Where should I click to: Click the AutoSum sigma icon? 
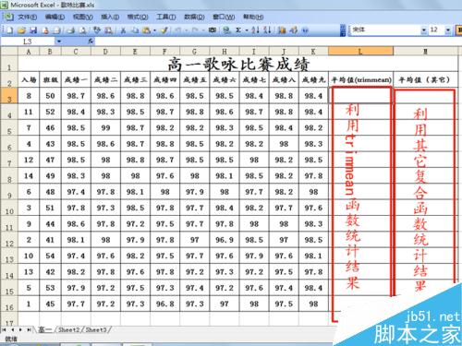(x=237, y=30)
